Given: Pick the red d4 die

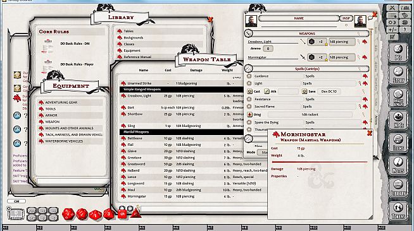Looking at the screenshot, I should click(x=135, y=213).
